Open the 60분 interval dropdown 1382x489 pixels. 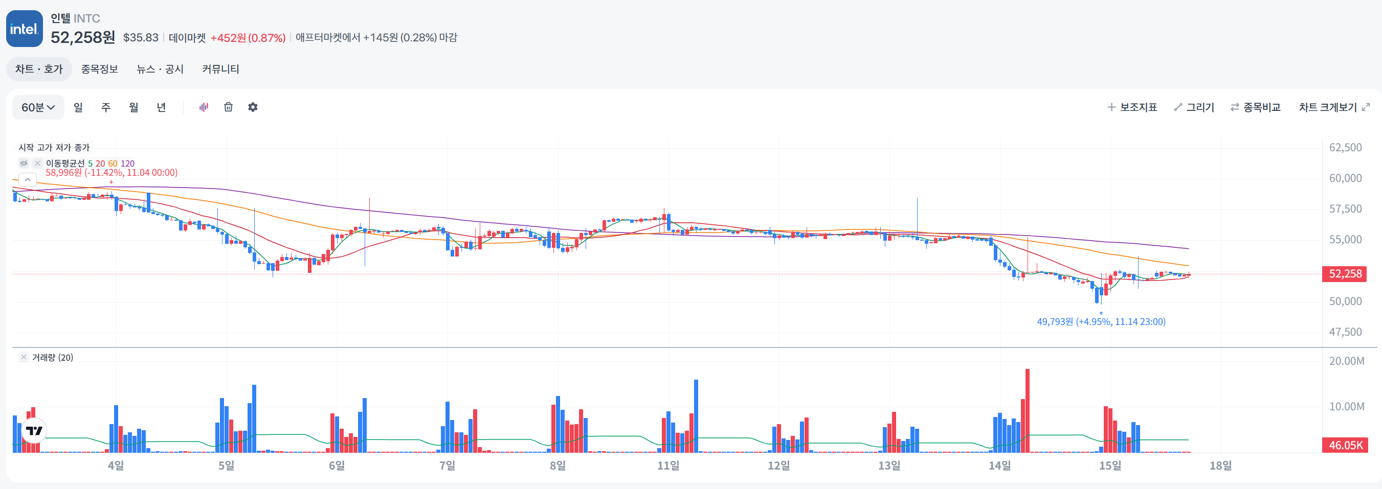tap(38, 107)
